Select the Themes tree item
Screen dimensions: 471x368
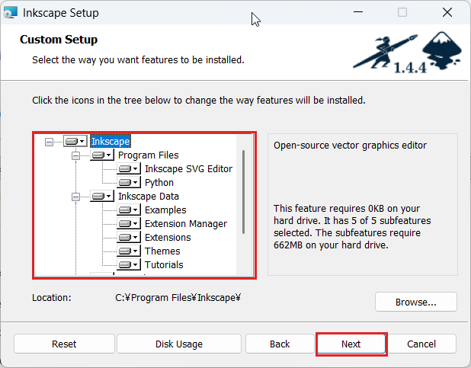(162, 251)
